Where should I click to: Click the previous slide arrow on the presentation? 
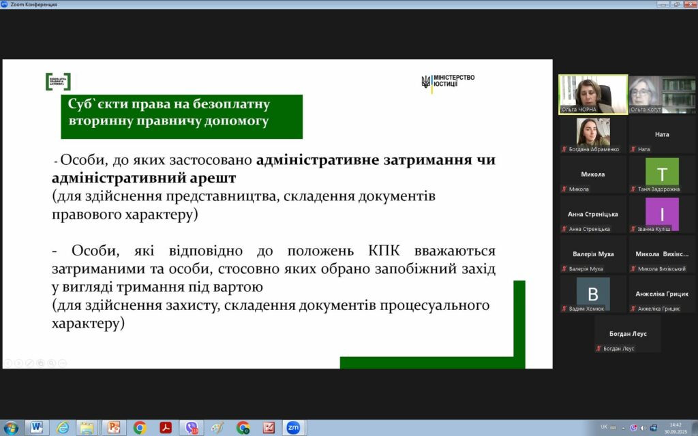pyautogui.click(x=7, y=362)
